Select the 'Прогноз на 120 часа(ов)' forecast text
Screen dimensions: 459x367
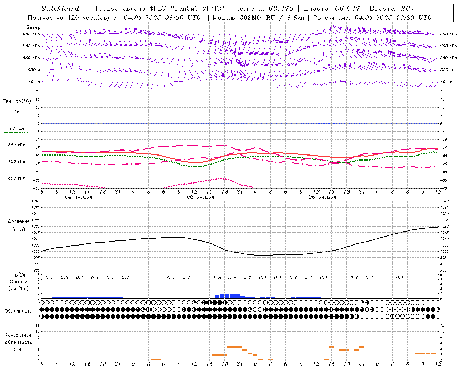(x=69, y=18)
